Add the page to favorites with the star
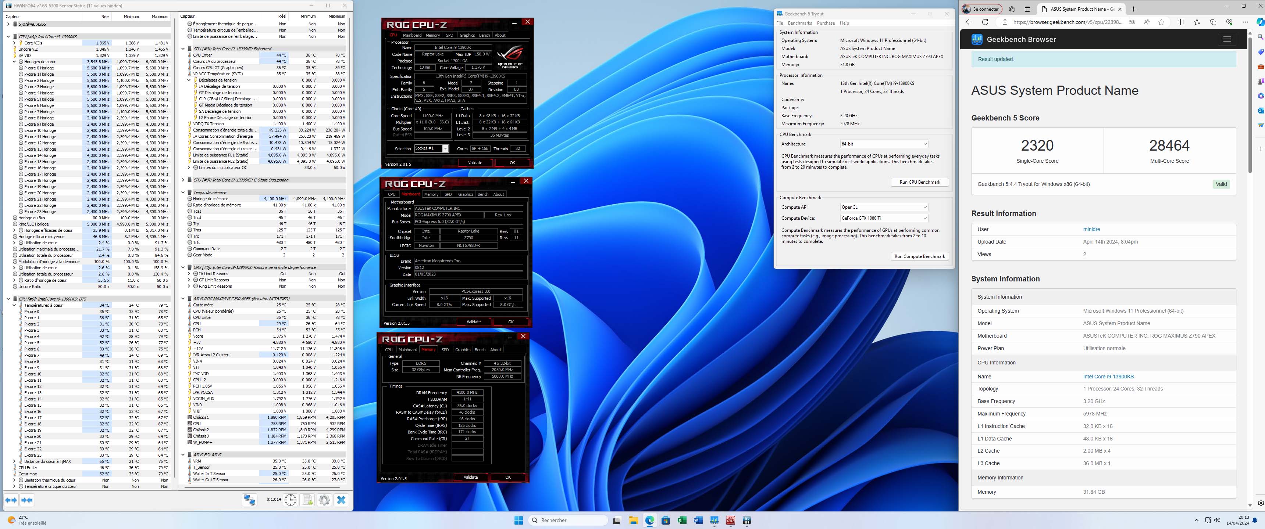1265x529 pixels. coord(1161,22)
